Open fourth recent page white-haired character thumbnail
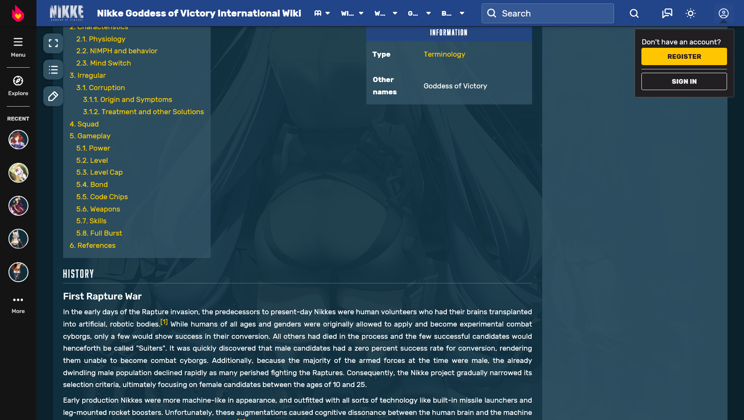 click(x=18, y=239)
